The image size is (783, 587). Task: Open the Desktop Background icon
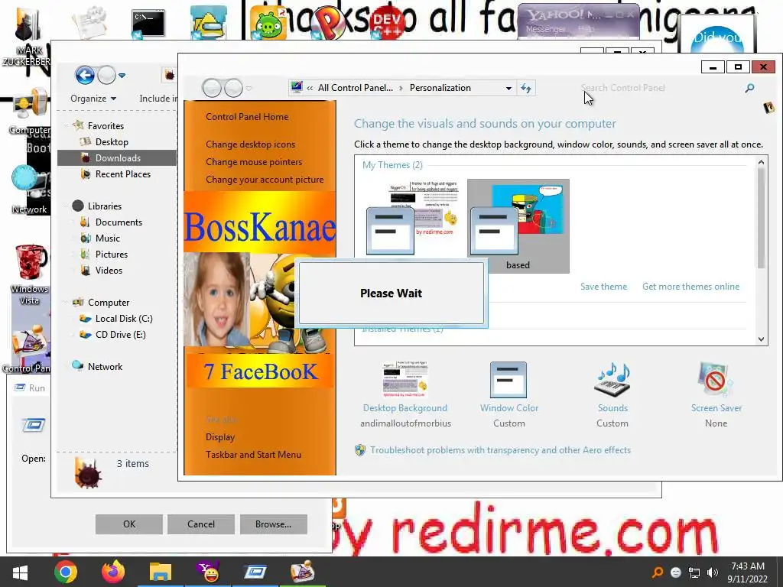(x=405, y=381)
